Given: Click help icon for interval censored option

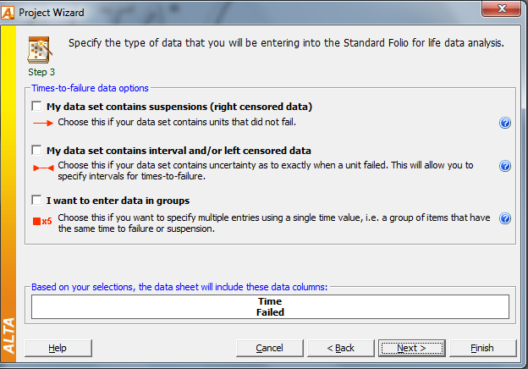Looking at the screenshot, I should point(505,166).
